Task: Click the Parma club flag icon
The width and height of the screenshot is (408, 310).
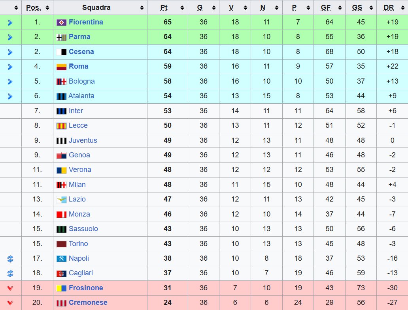Action: [x=61, y=37]
